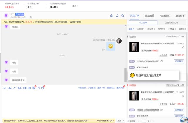Copy order number 220312-378284348911995
The height and width of the screenshot is (123, 188).
(162, 61)
